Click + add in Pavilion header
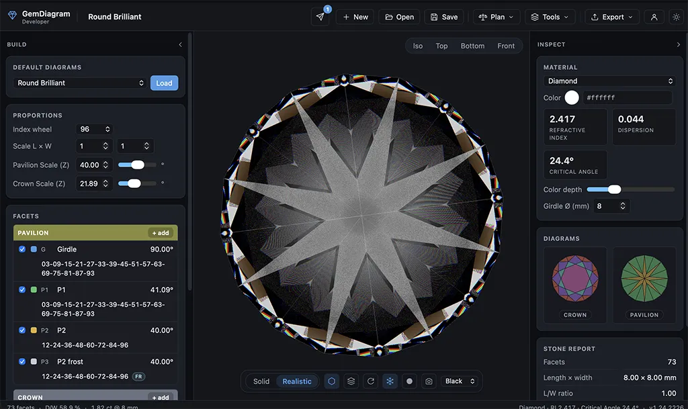The height and width of the screenshot is (409, 688). coord(161,233)
